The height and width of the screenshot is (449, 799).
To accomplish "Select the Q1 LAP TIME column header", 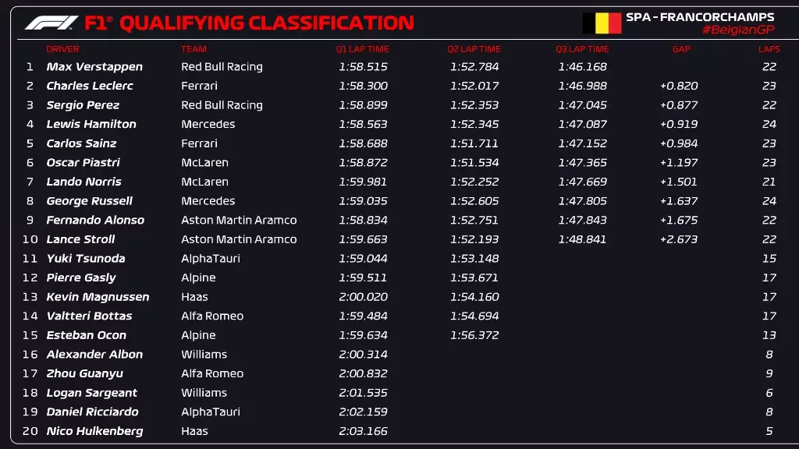I will click(363, 49).
